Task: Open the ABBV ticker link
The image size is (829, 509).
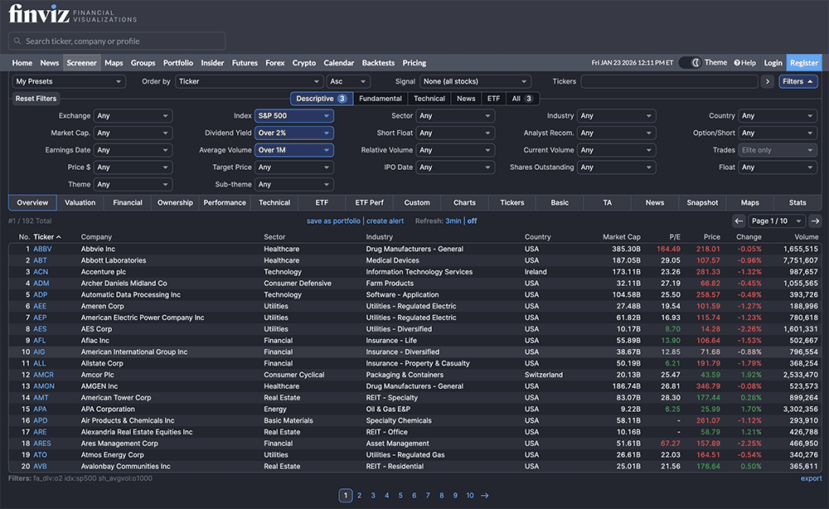Action: click(x=42, y=249)
